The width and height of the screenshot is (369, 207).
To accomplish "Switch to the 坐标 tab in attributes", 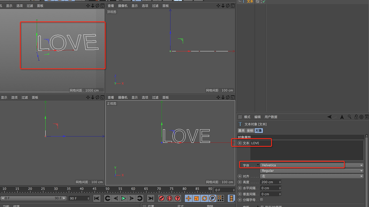I will 250,130.
